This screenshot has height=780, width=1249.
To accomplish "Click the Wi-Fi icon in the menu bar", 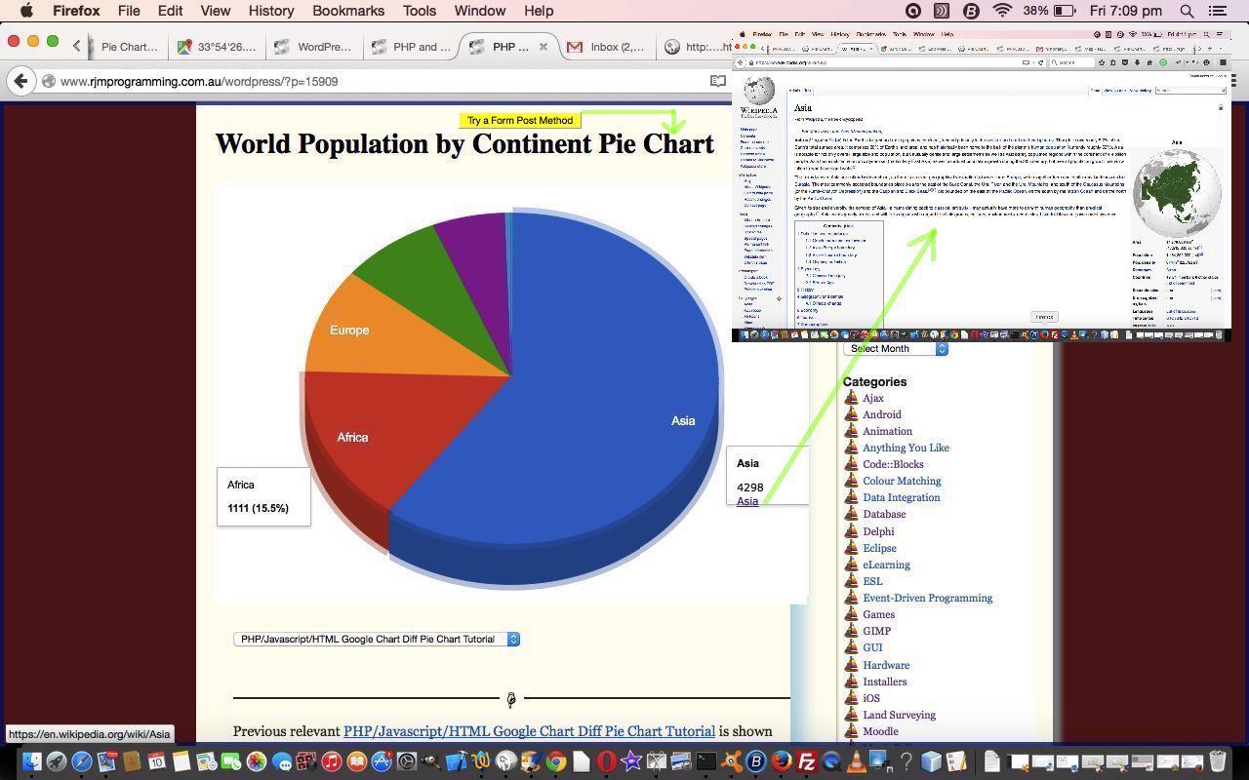I will pos(1002,11).
